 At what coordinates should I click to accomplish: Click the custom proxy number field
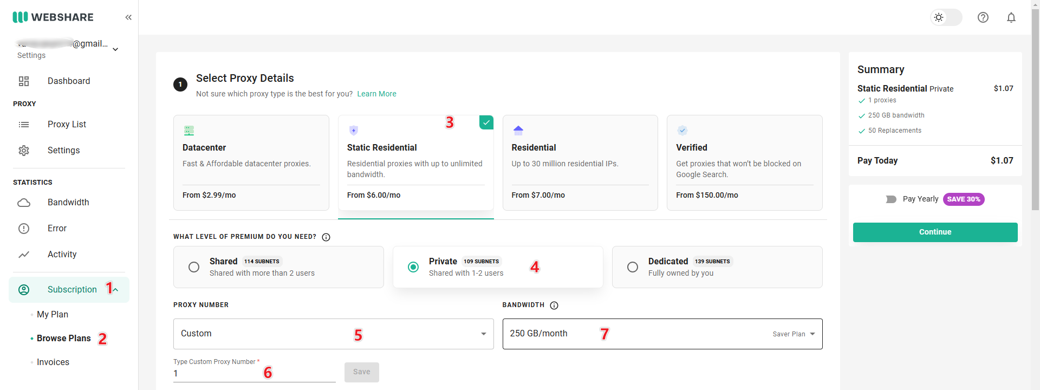[x=254, y=374]
